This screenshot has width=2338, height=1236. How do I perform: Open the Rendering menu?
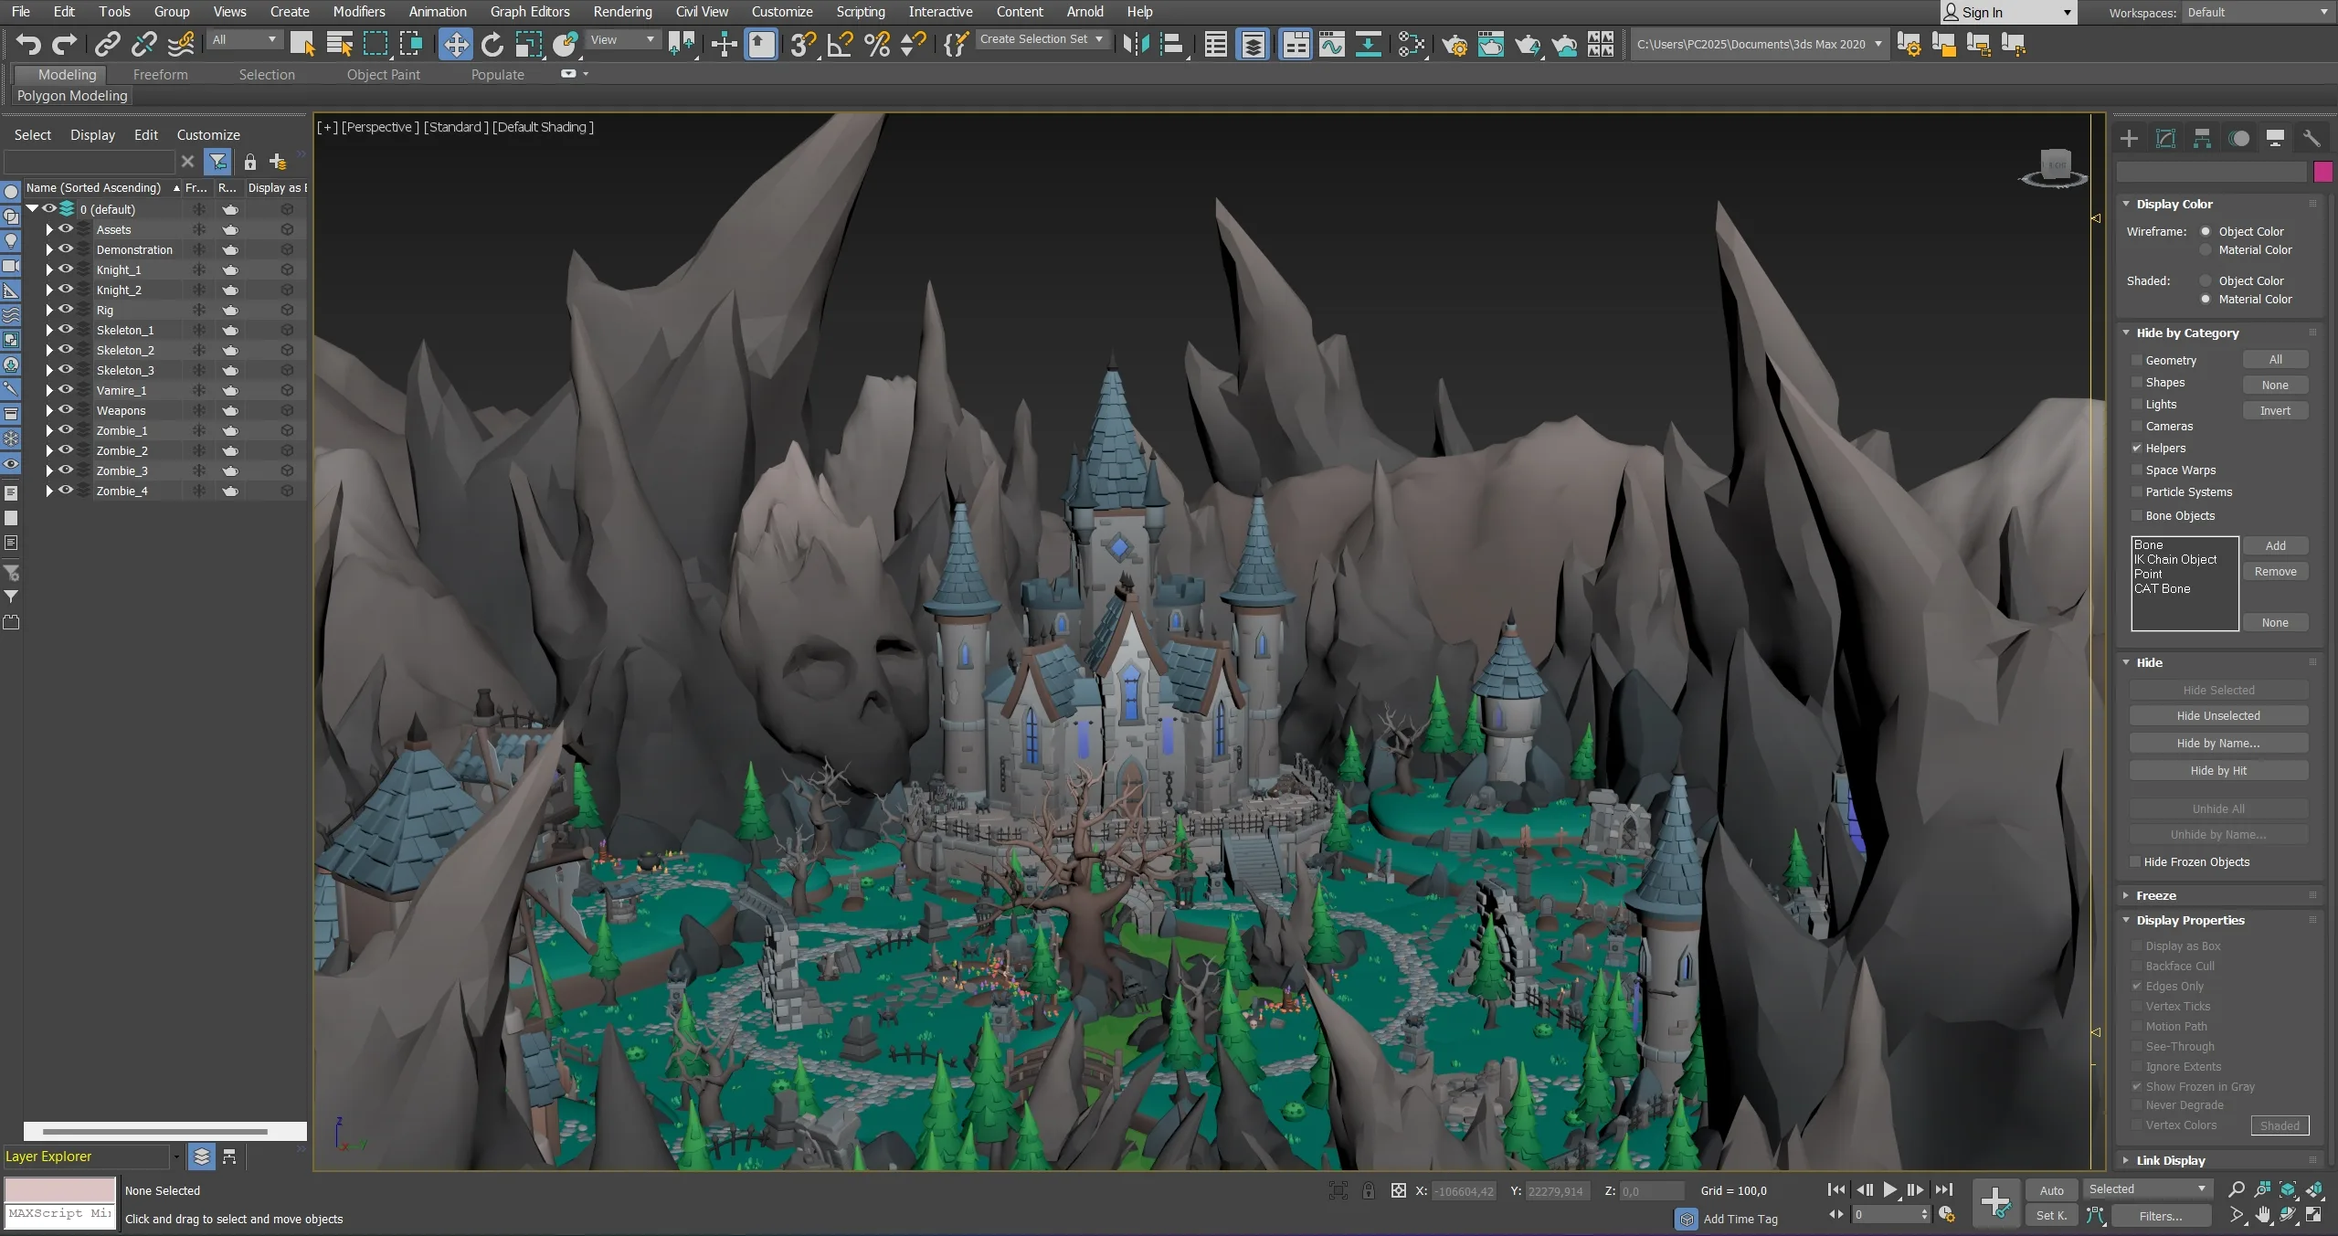[622, 12]
